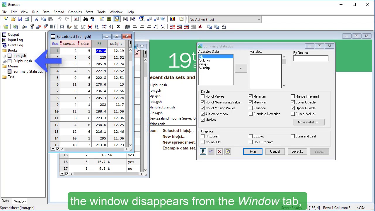Open the Spread menu

[59, 12]
